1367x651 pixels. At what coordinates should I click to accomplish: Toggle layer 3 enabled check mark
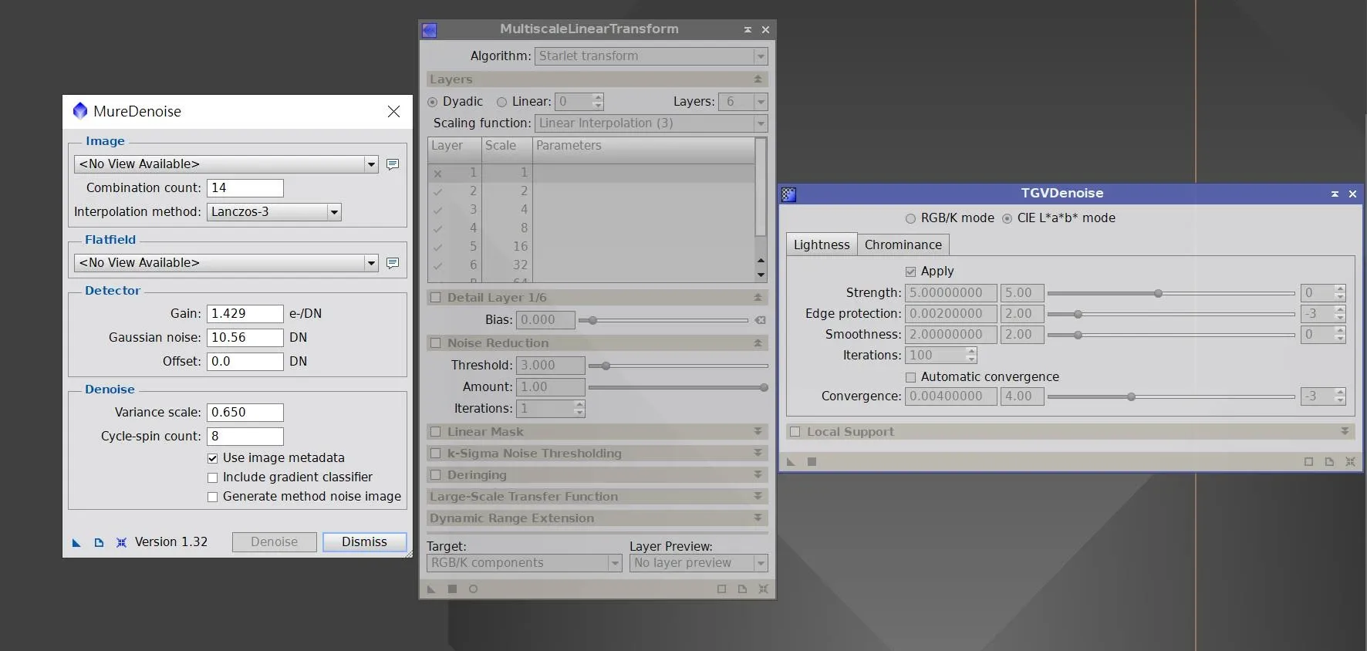click(437, 210)
